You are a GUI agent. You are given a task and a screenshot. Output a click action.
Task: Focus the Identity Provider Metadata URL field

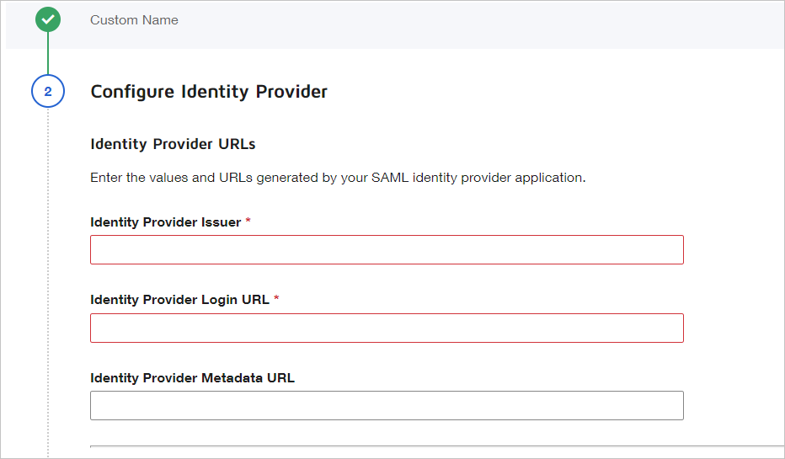pyautogui.click(x=387, y=405)
